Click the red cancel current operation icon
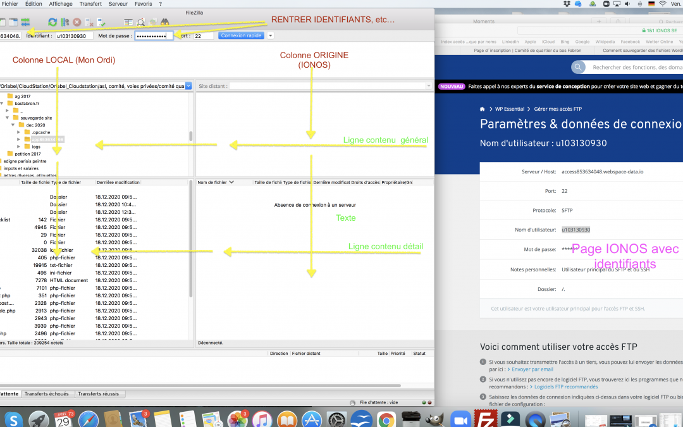Image resolution: width=683 pixels, height=427 pixels. pos(77,22)
